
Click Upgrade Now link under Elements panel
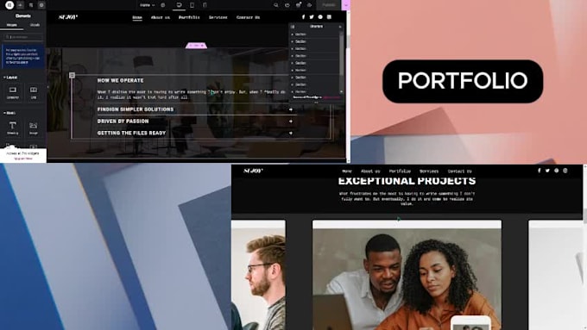(x=23, y=159)
